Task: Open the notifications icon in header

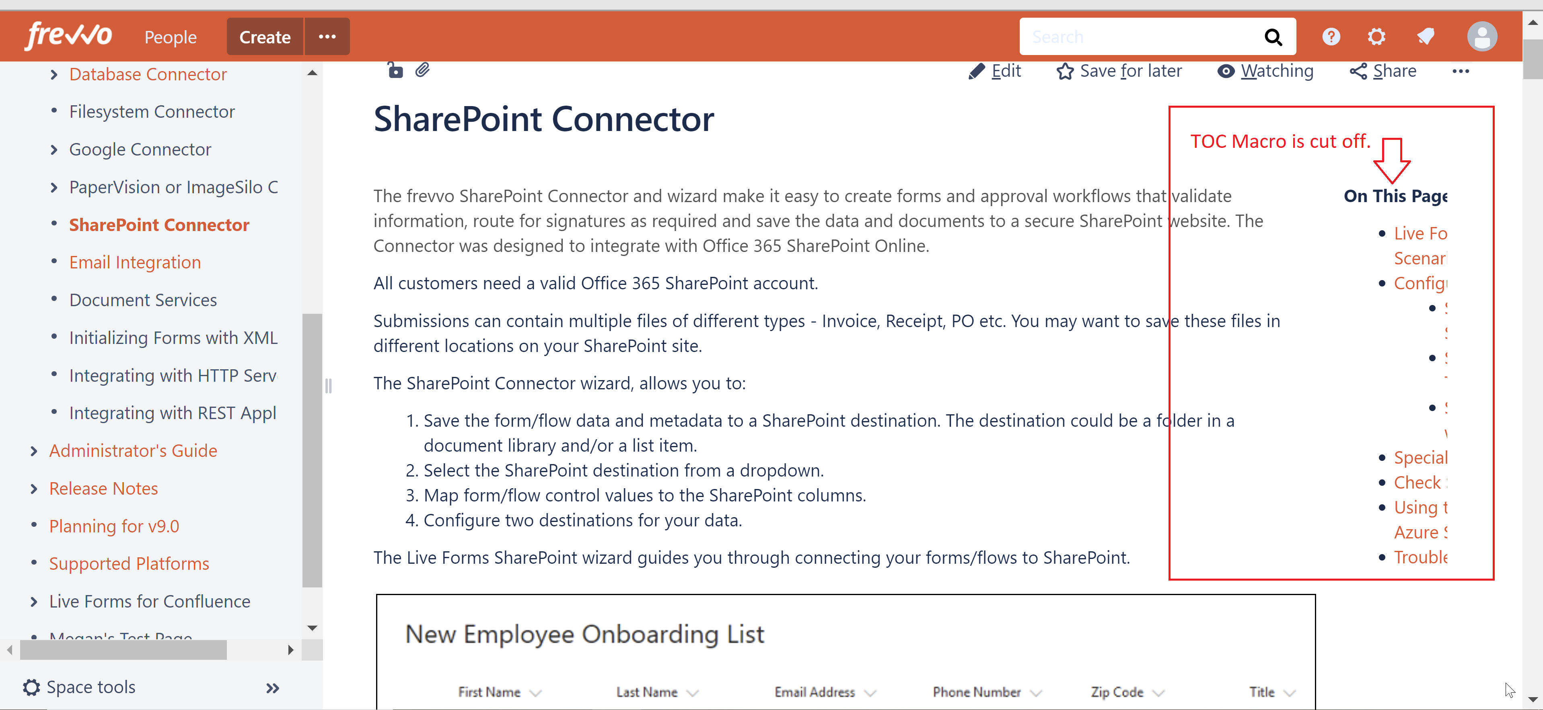Action: coord(1426,37)
